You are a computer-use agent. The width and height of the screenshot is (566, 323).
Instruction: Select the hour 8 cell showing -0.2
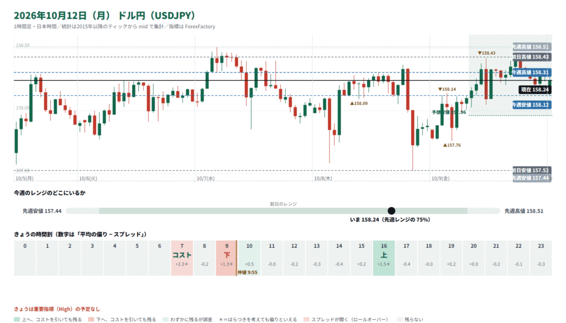205,258
